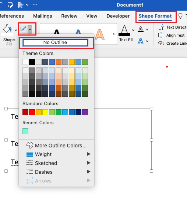Screen dimensions: 187x202
Task: Open the Developer ribbon tab
Action: pyautogui.click(x=118, y=16)
